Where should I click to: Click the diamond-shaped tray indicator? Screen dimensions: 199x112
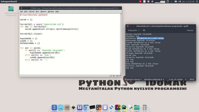click(x=152, y=2)
